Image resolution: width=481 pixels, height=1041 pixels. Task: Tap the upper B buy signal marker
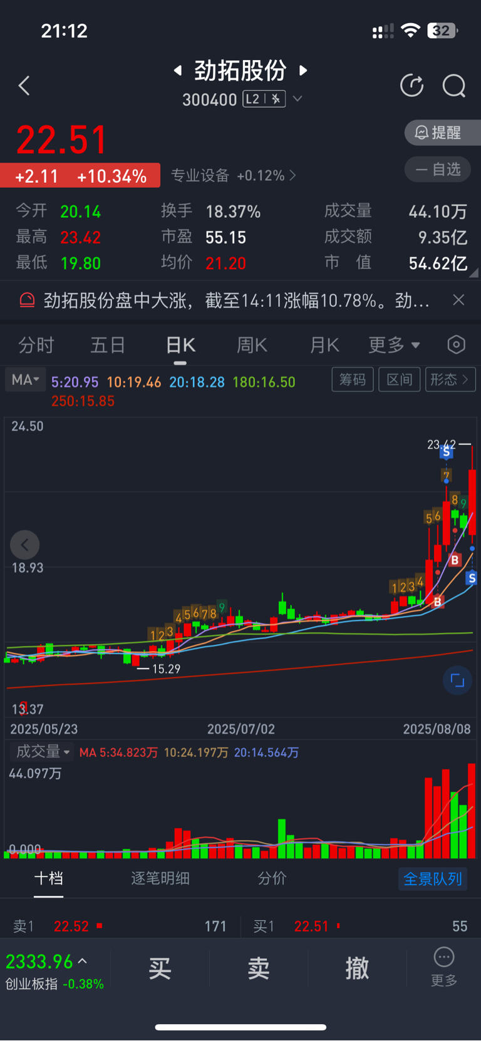[455, 560]
